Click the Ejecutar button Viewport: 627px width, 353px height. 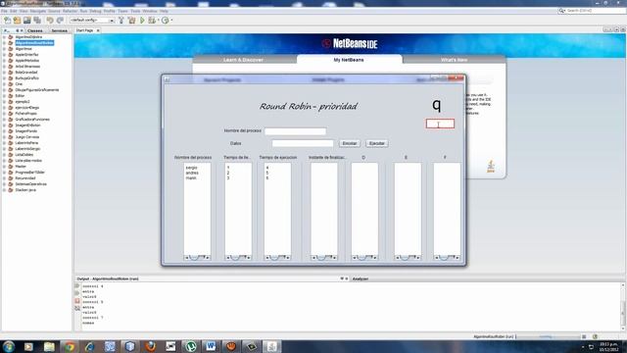pyautogui.click(x=376, y=143)
